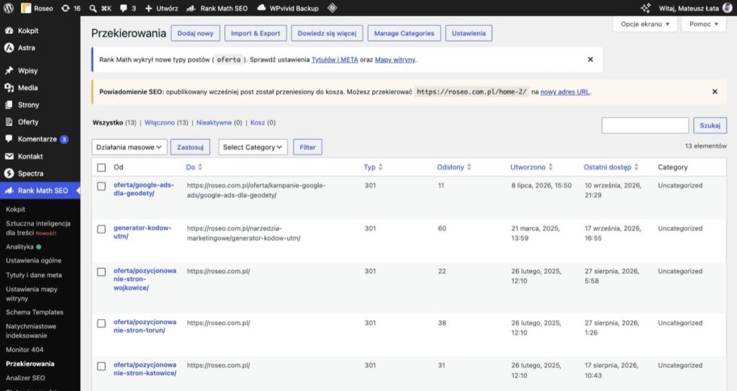Image resolution: width=737 pixels, height=391 pixels.
Task: Click the Media icon in sidebar
Action: pyautogui.click(x=9, y=88)
